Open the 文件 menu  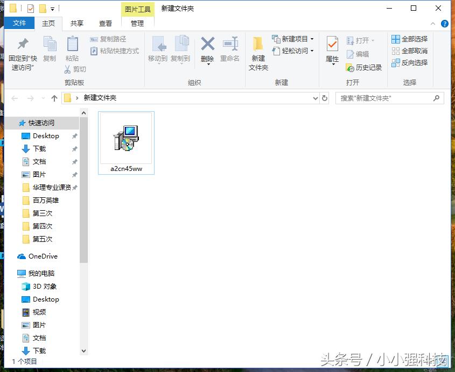19,23
